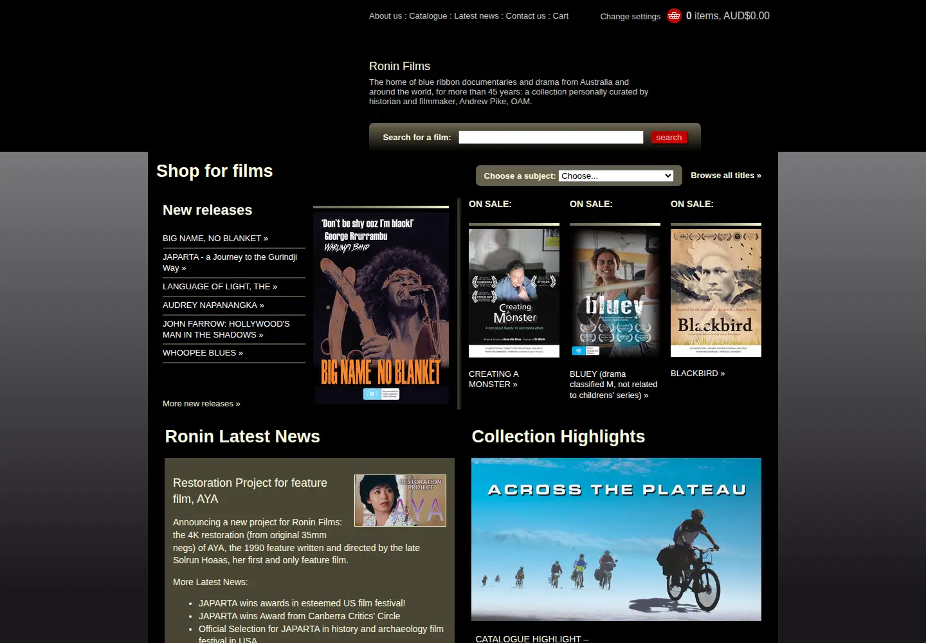View More new releases

[x=201, y=404]
